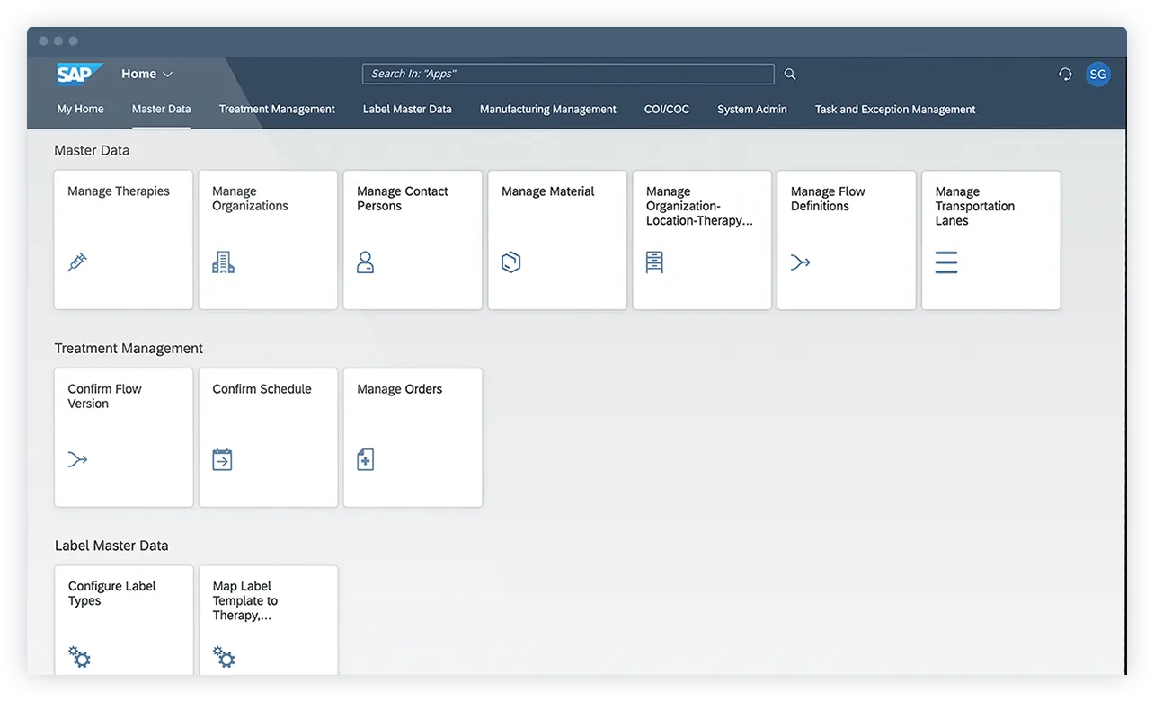
Task: Click the Configure Label Types gears icon
Action: point(78,656)
